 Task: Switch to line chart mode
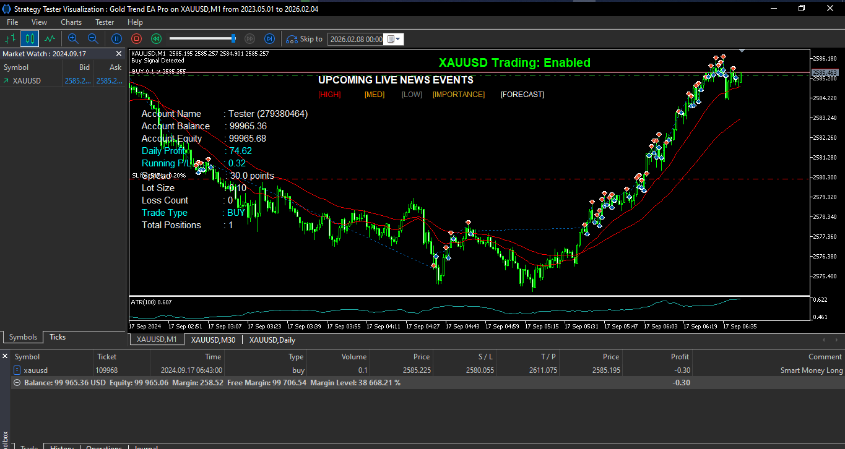(50, 39)
